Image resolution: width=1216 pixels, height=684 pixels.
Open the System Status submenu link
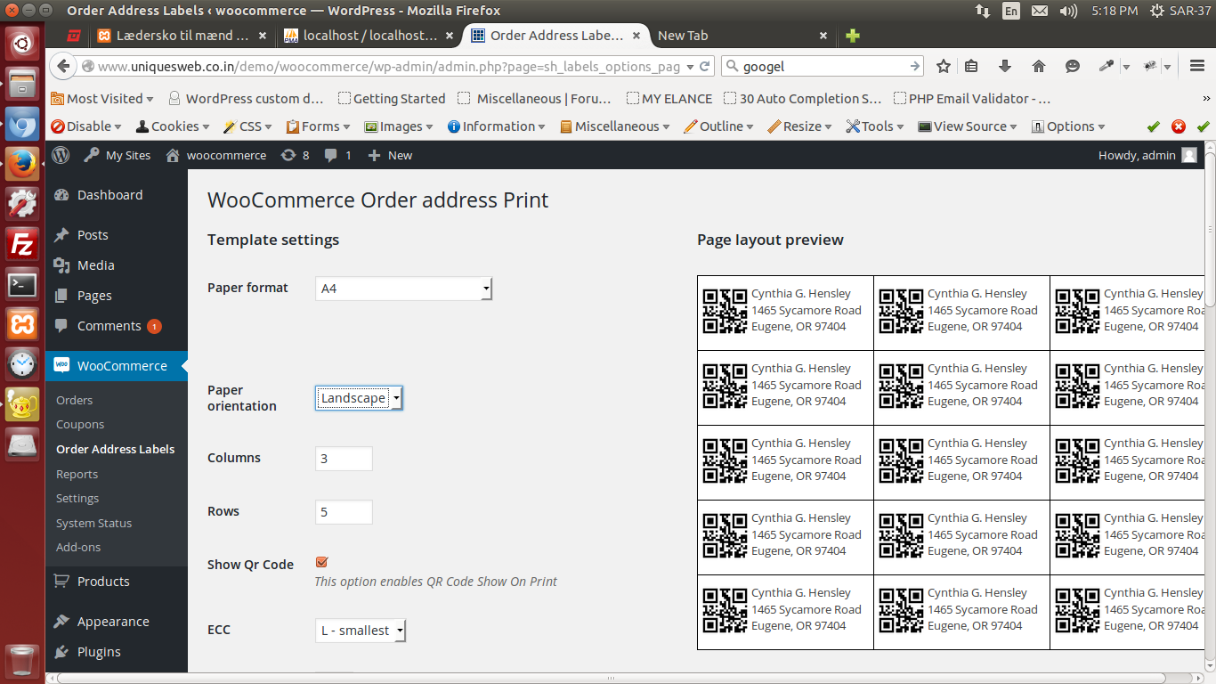pos(93,523)
